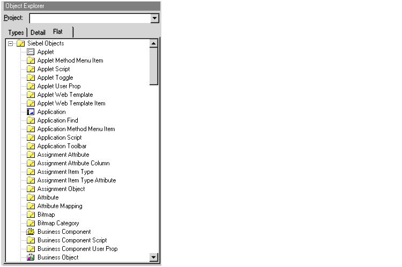Click the Attribute Mapping folder icon
This screenshot has height=267, width=402.
click(x=31, y=206)
